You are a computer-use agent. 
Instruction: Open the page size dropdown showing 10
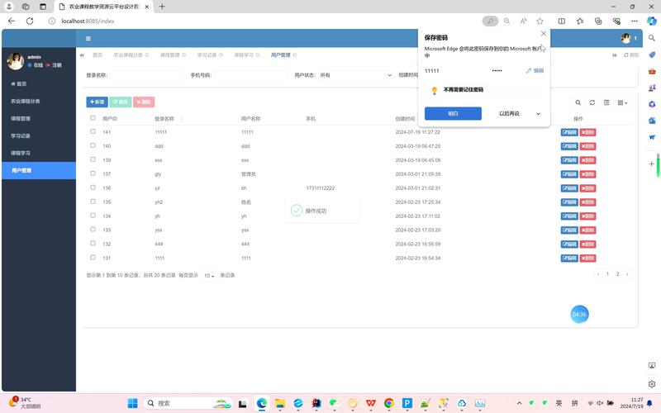(209, 275)
